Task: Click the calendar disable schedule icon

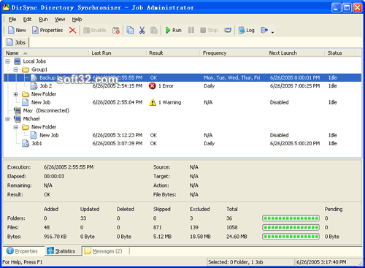Action: (x=116, y=30)
